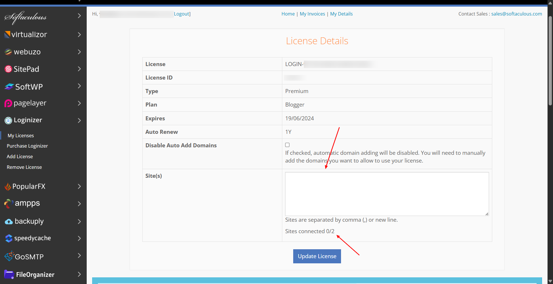Click the GoSMTP logo icon
Viewport: 553px width, 284px height.
point(10,256)
